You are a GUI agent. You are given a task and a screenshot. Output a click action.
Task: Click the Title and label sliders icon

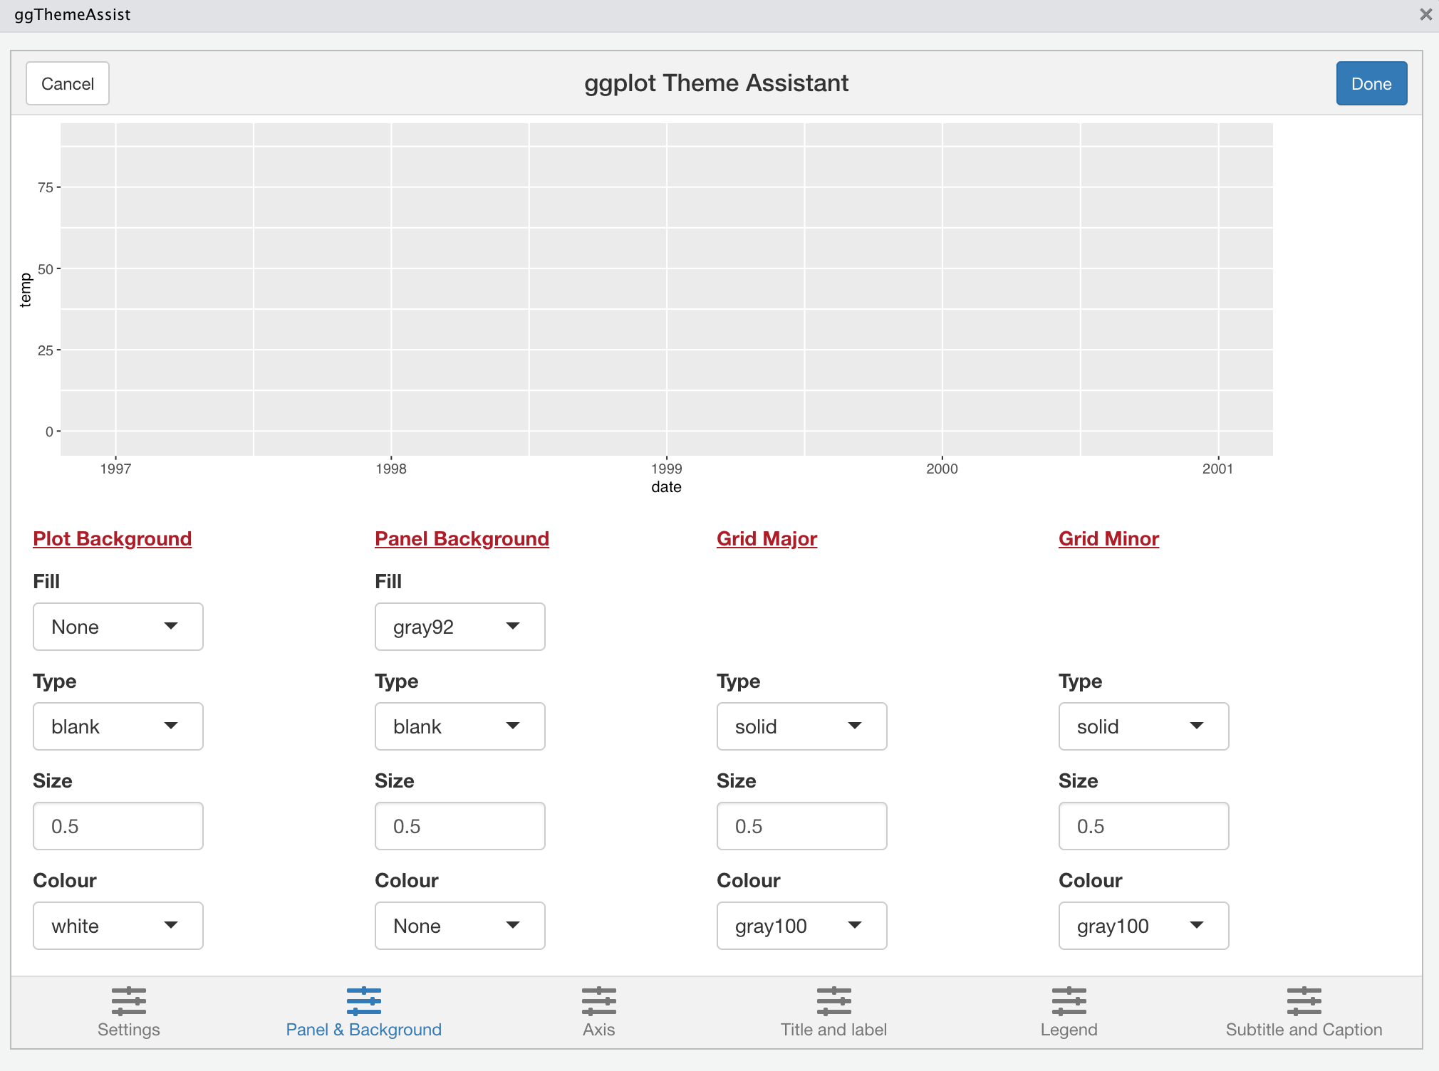(834, 1001)
